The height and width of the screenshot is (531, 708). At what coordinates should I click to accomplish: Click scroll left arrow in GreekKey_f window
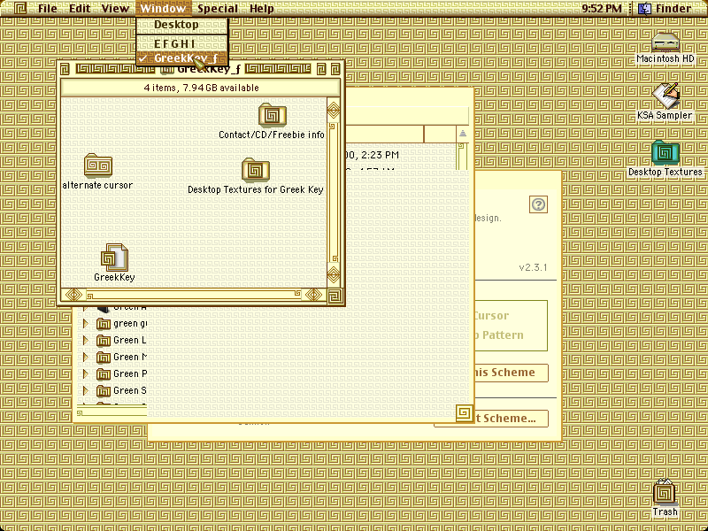coord(74,295)
